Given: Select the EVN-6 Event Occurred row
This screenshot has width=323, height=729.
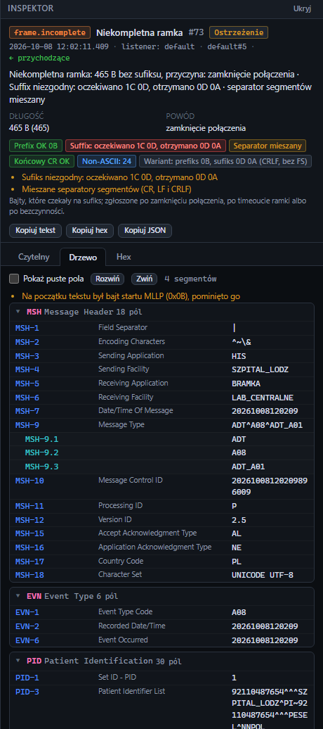Looking at the screenshot, I should (x=162, y=640).
